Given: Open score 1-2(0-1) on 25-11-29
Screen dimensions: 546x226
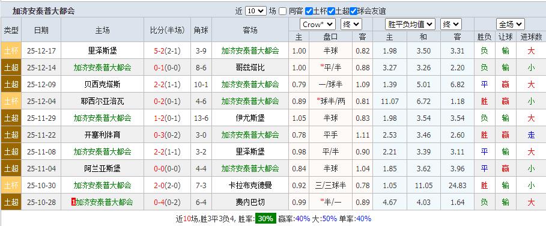Looking at the screenshot, I should pos(167,118).
